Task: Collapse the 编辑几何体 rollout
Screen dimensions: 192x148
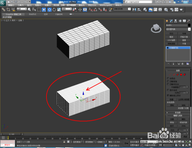Action: [178, 115]
